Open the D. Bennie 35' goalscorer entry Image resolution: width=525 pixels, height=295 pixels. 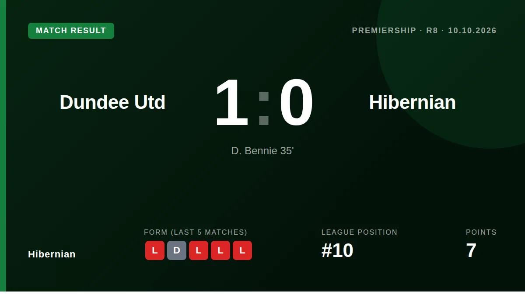pyautogui.click(x=262, y=151)
